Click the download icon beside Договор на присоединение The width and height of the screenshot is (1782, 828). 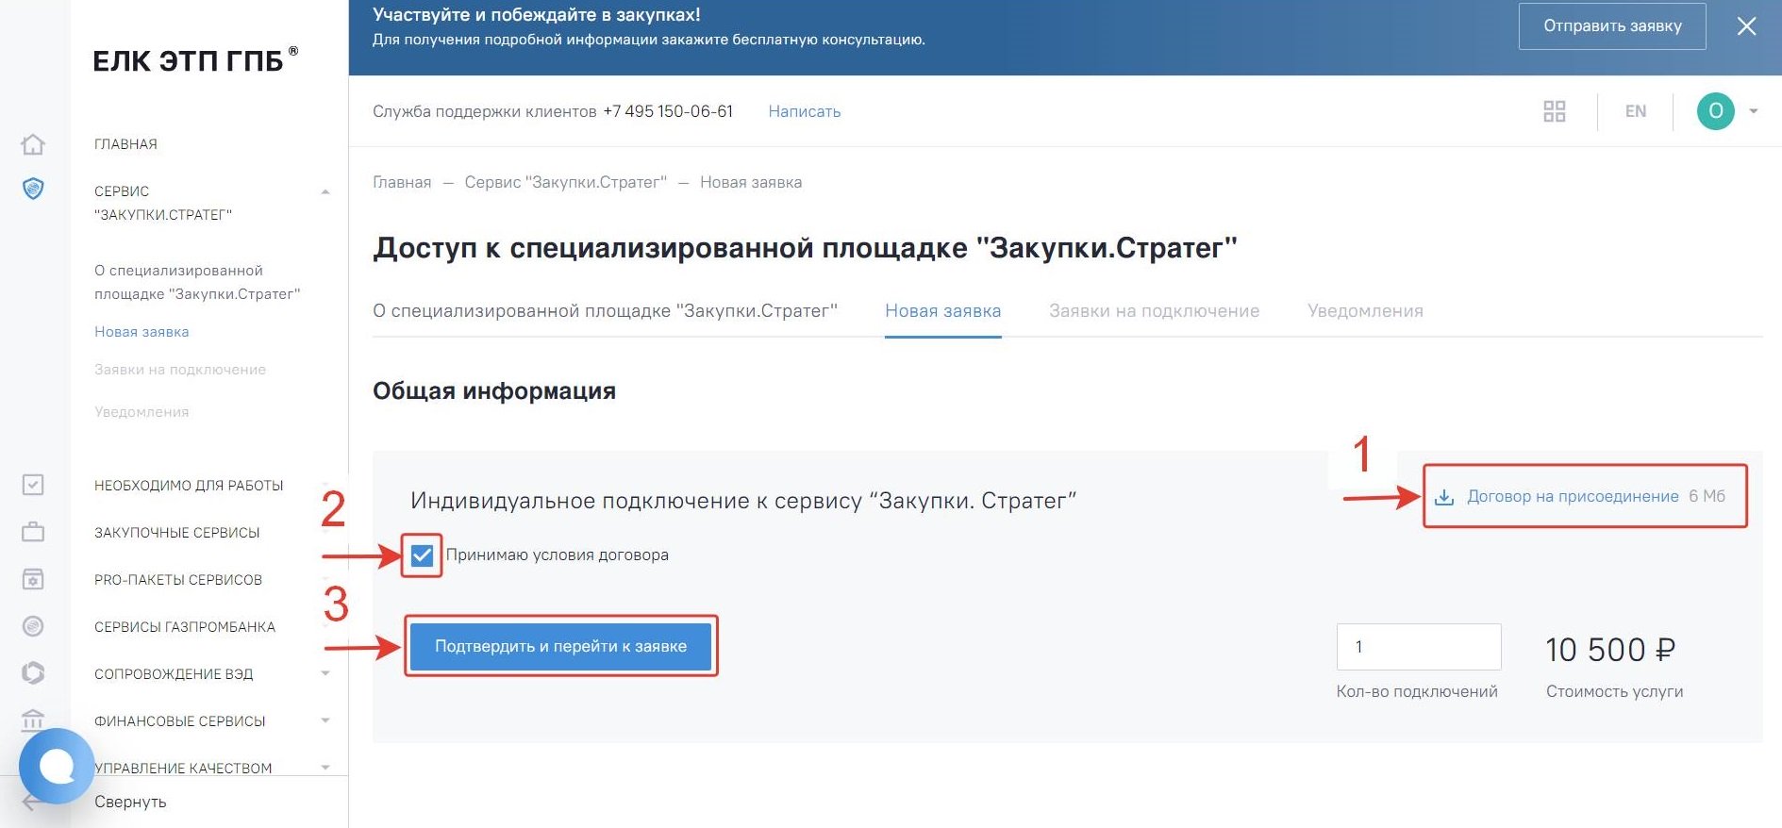(x=1444, y=497)
